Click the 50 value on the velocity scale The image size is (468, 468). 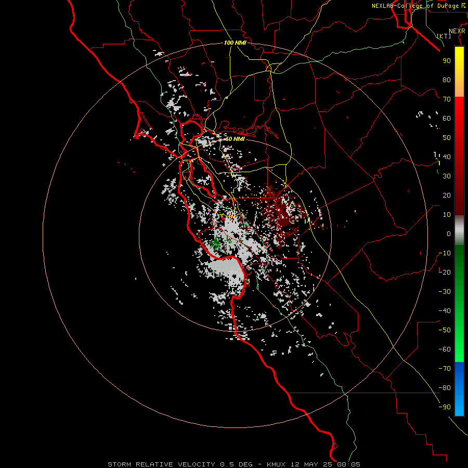(x=447, y=138)
